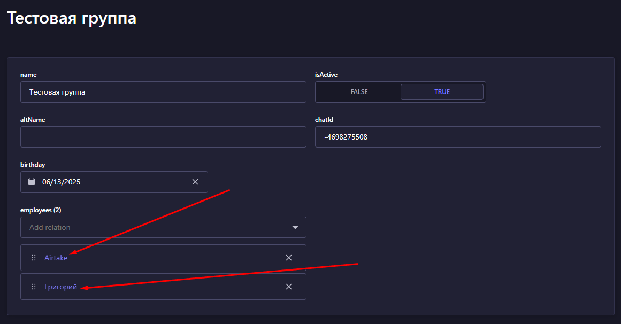Open the Airtake employee link
The height and width of the screenshot is (324, 621).
point(56,258)
